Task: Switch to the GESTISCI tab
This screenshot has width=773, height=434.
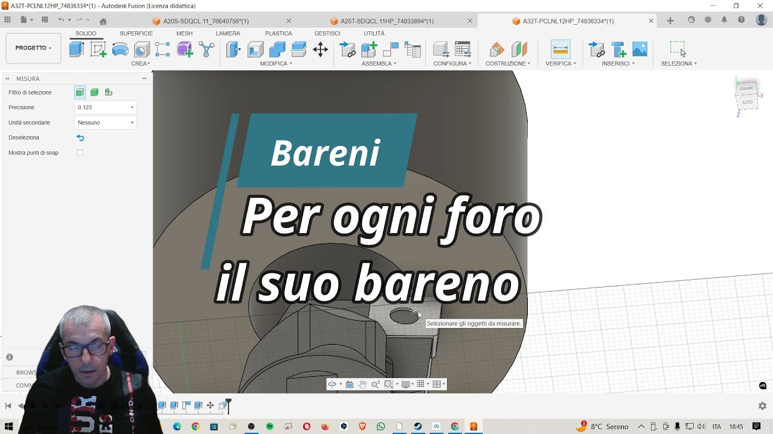Action: coord(327,34)
